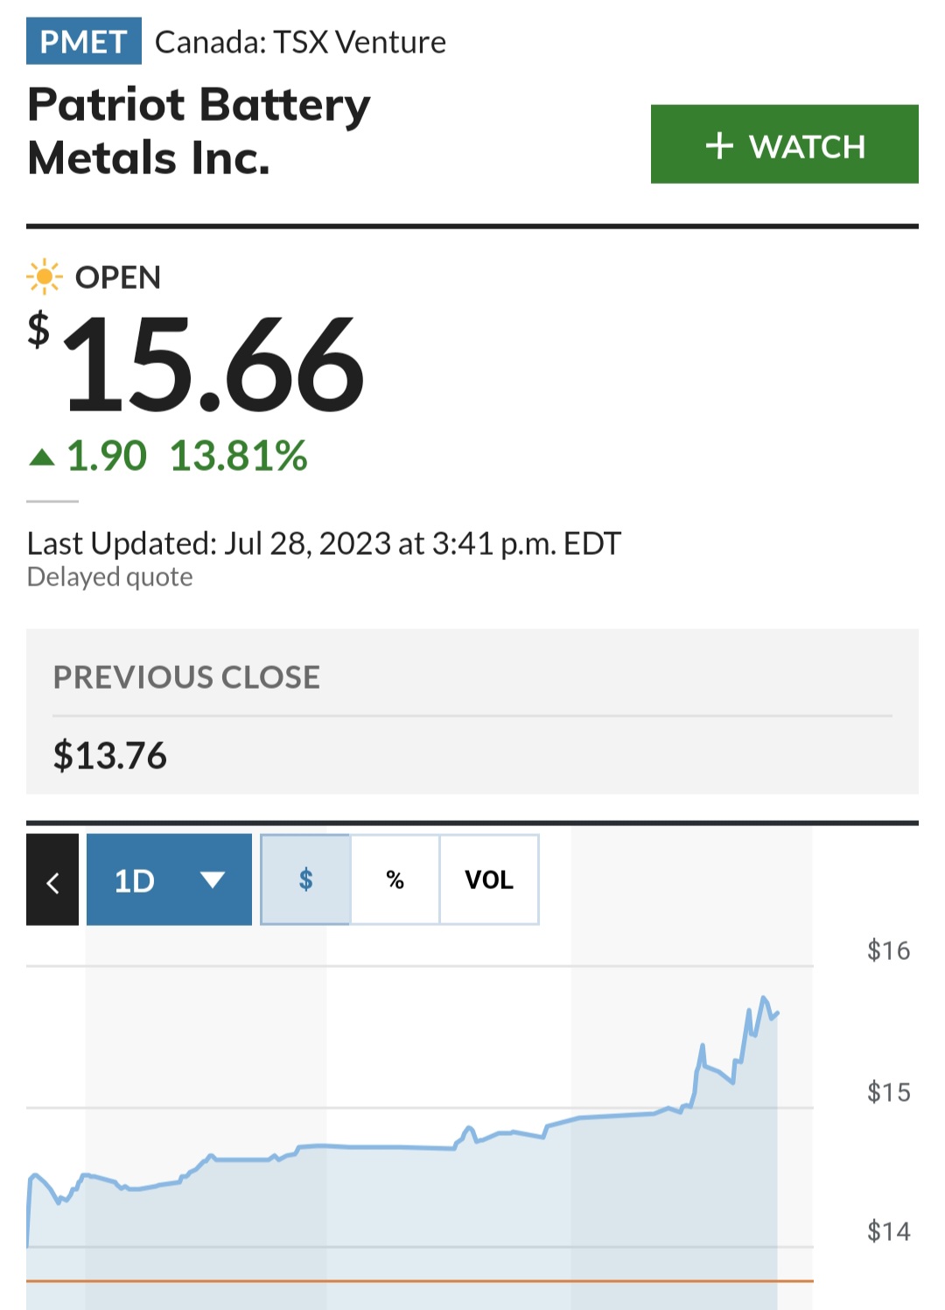Click the sun icon next to OPEN

tap(44, 277)
